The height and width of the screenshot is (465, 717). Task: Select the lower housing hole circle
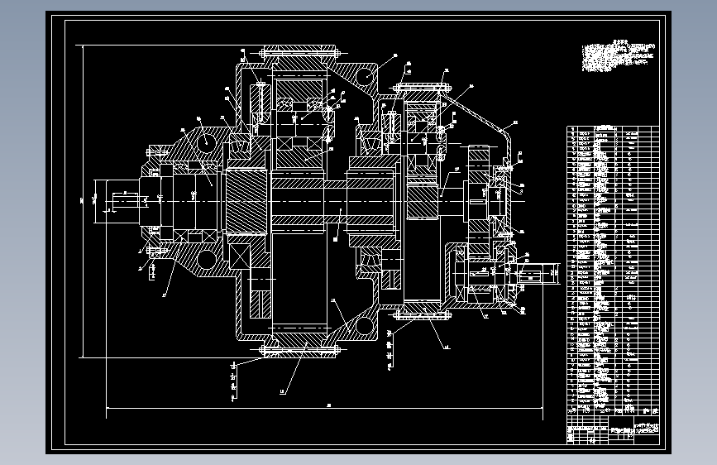pyautogui.click(x=365, y=326)
